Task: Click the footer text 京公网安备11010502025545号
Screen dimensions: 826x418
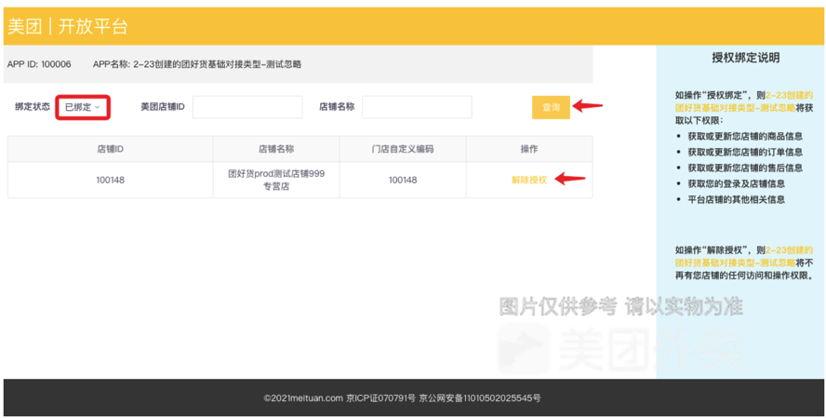Action: click(479, 398)
